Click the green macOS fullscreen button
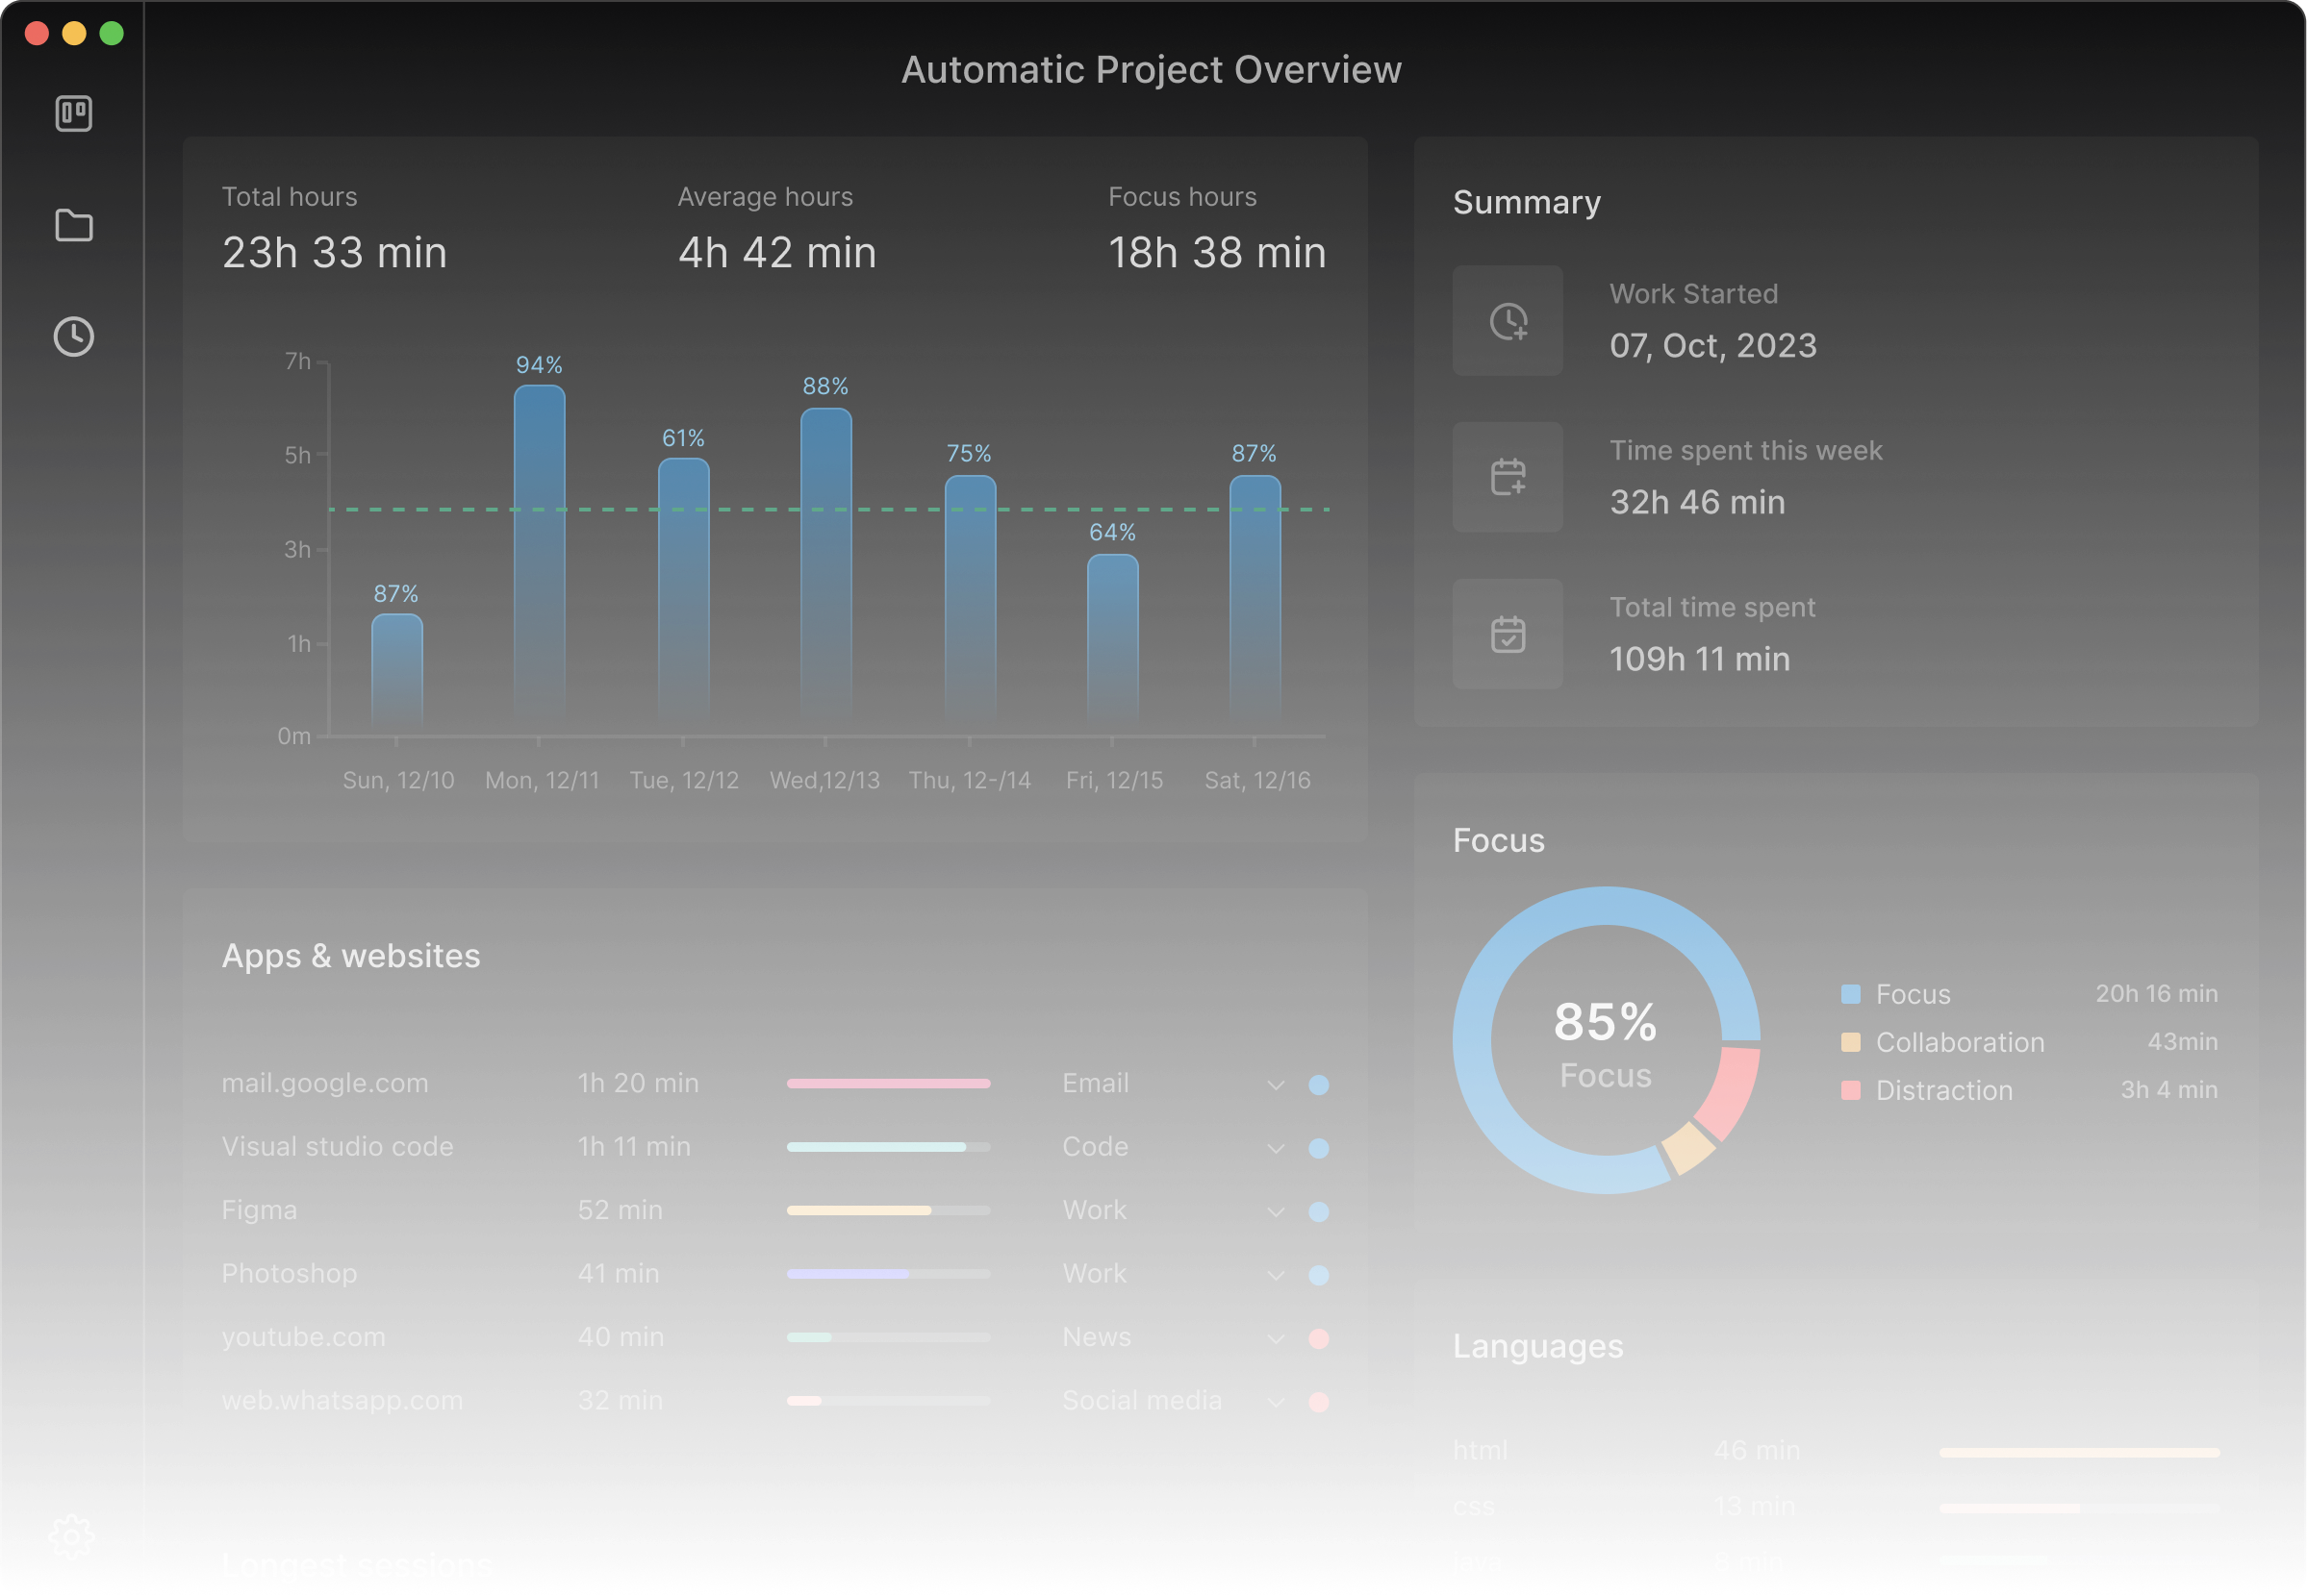 point(112,34)
